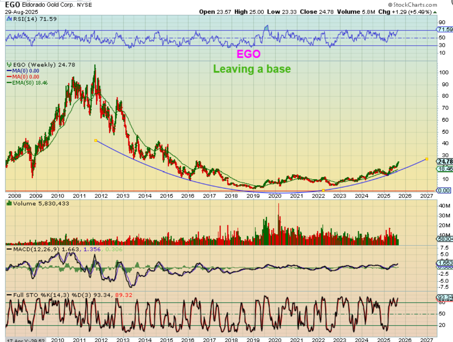
Task: Click the yellow curve handle at the 2027 end
Action: click(427, 159)
